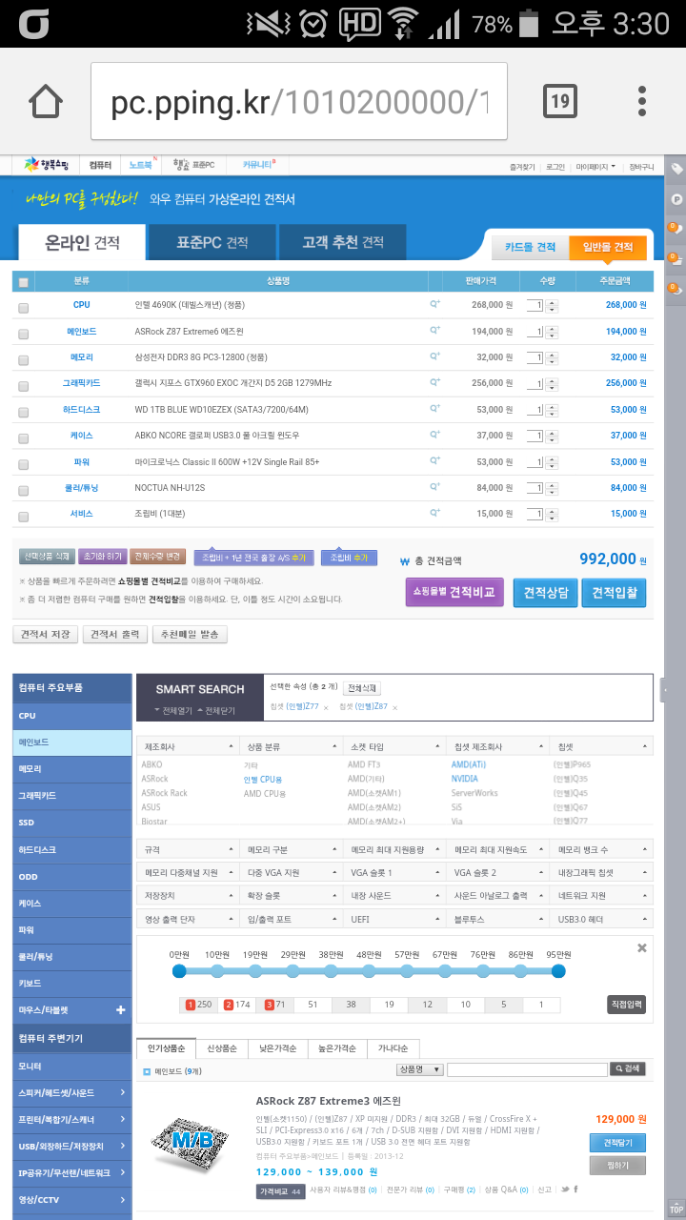Expand the 칩셋 제조회사 filter header
Viewport: 686px width, 1220px height.
click(x=497, y=746)
